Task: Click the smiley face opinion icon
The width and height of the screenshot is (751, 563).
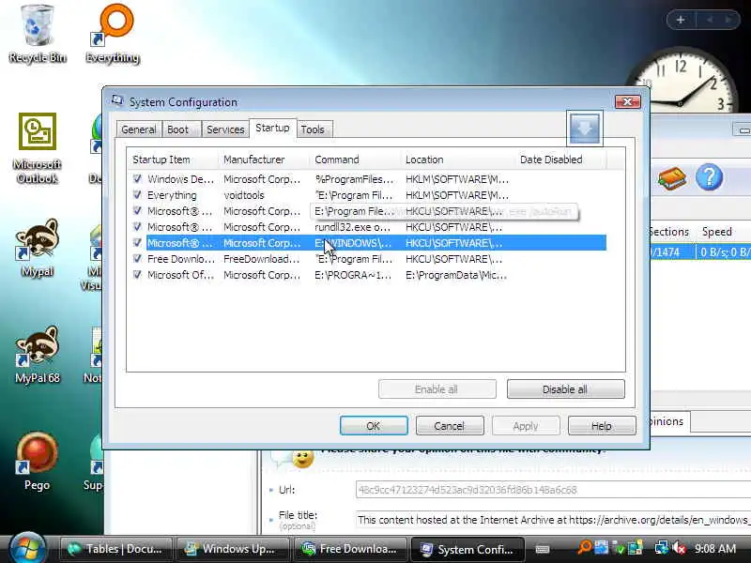Action: [302, 459]
